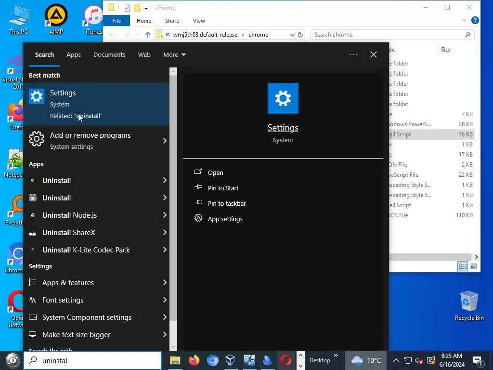
Task: Sort by the Size column header
Action: click(446, 50)
